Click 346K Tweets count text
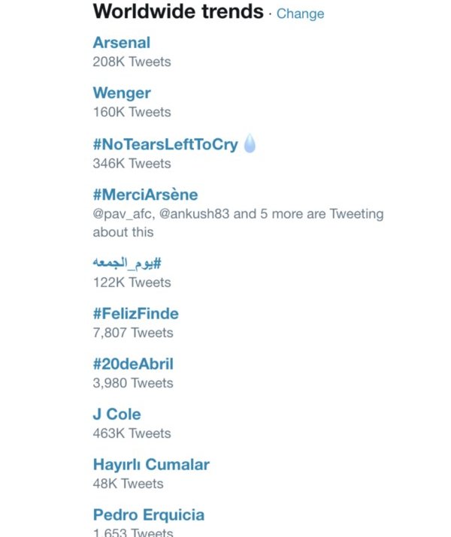This screenshot has width=451, height=537. tap(132, 163)
